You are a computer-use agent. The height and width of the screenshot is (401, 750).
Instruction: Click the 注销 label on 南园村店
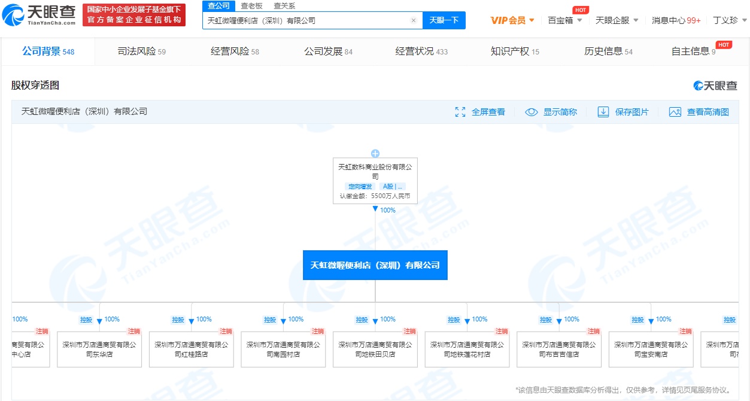(x=317, y=331)
